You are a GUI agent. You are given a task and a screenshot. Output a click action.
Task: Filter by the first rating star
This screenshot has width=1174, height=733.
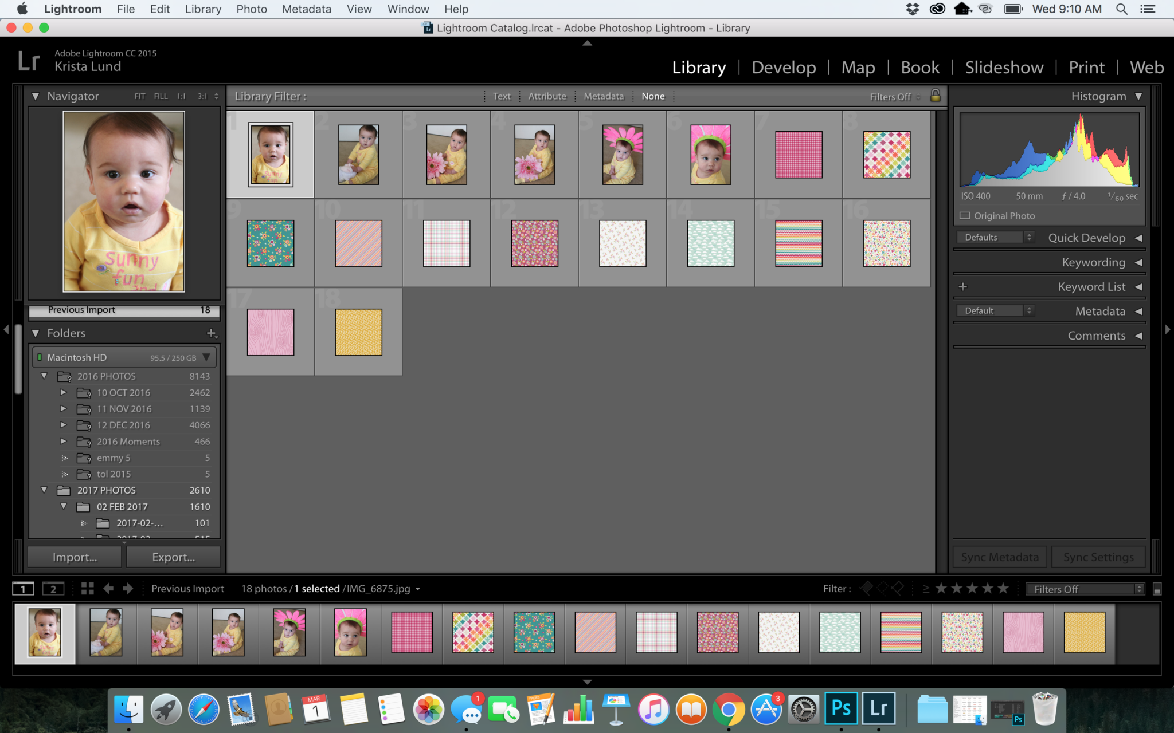[x=941, y=589]
